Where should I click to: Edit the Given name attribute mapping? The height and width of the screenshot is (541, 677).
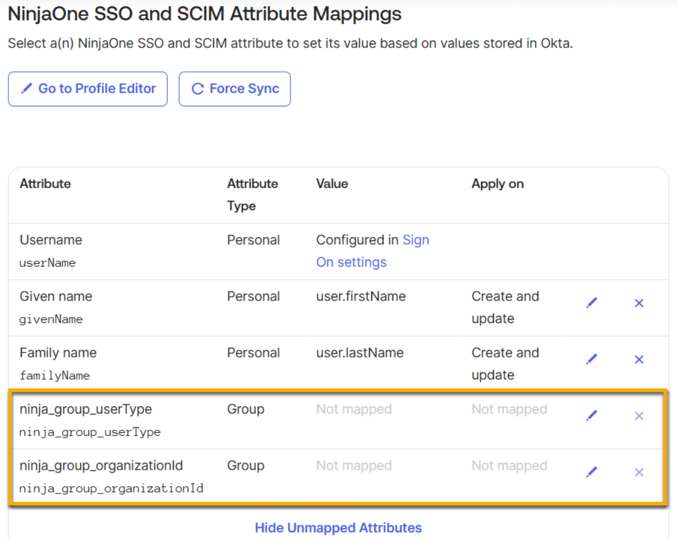point(591,303)
